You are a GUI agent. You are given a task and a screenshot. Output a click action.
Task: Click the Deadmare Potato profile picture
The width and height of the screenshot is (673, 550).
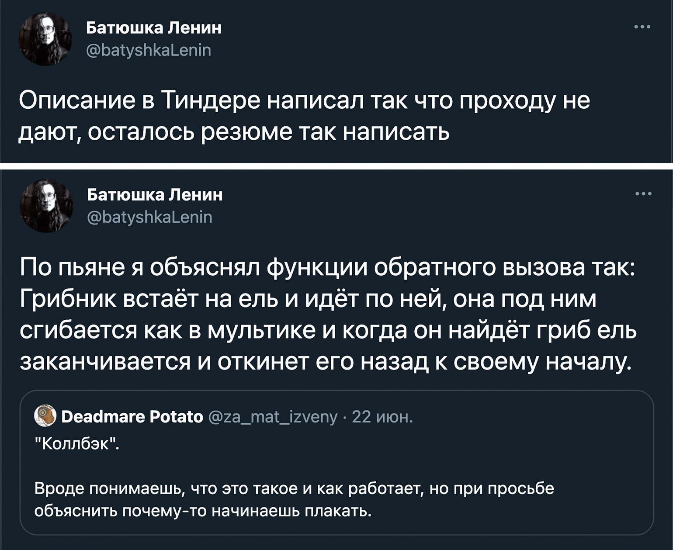(45, 415)
